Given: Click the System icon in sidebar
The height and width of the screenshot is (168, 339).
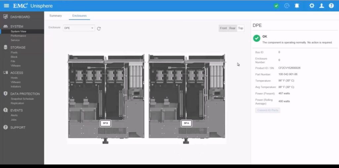Looking at the screenshot, I should pos(6,26).
